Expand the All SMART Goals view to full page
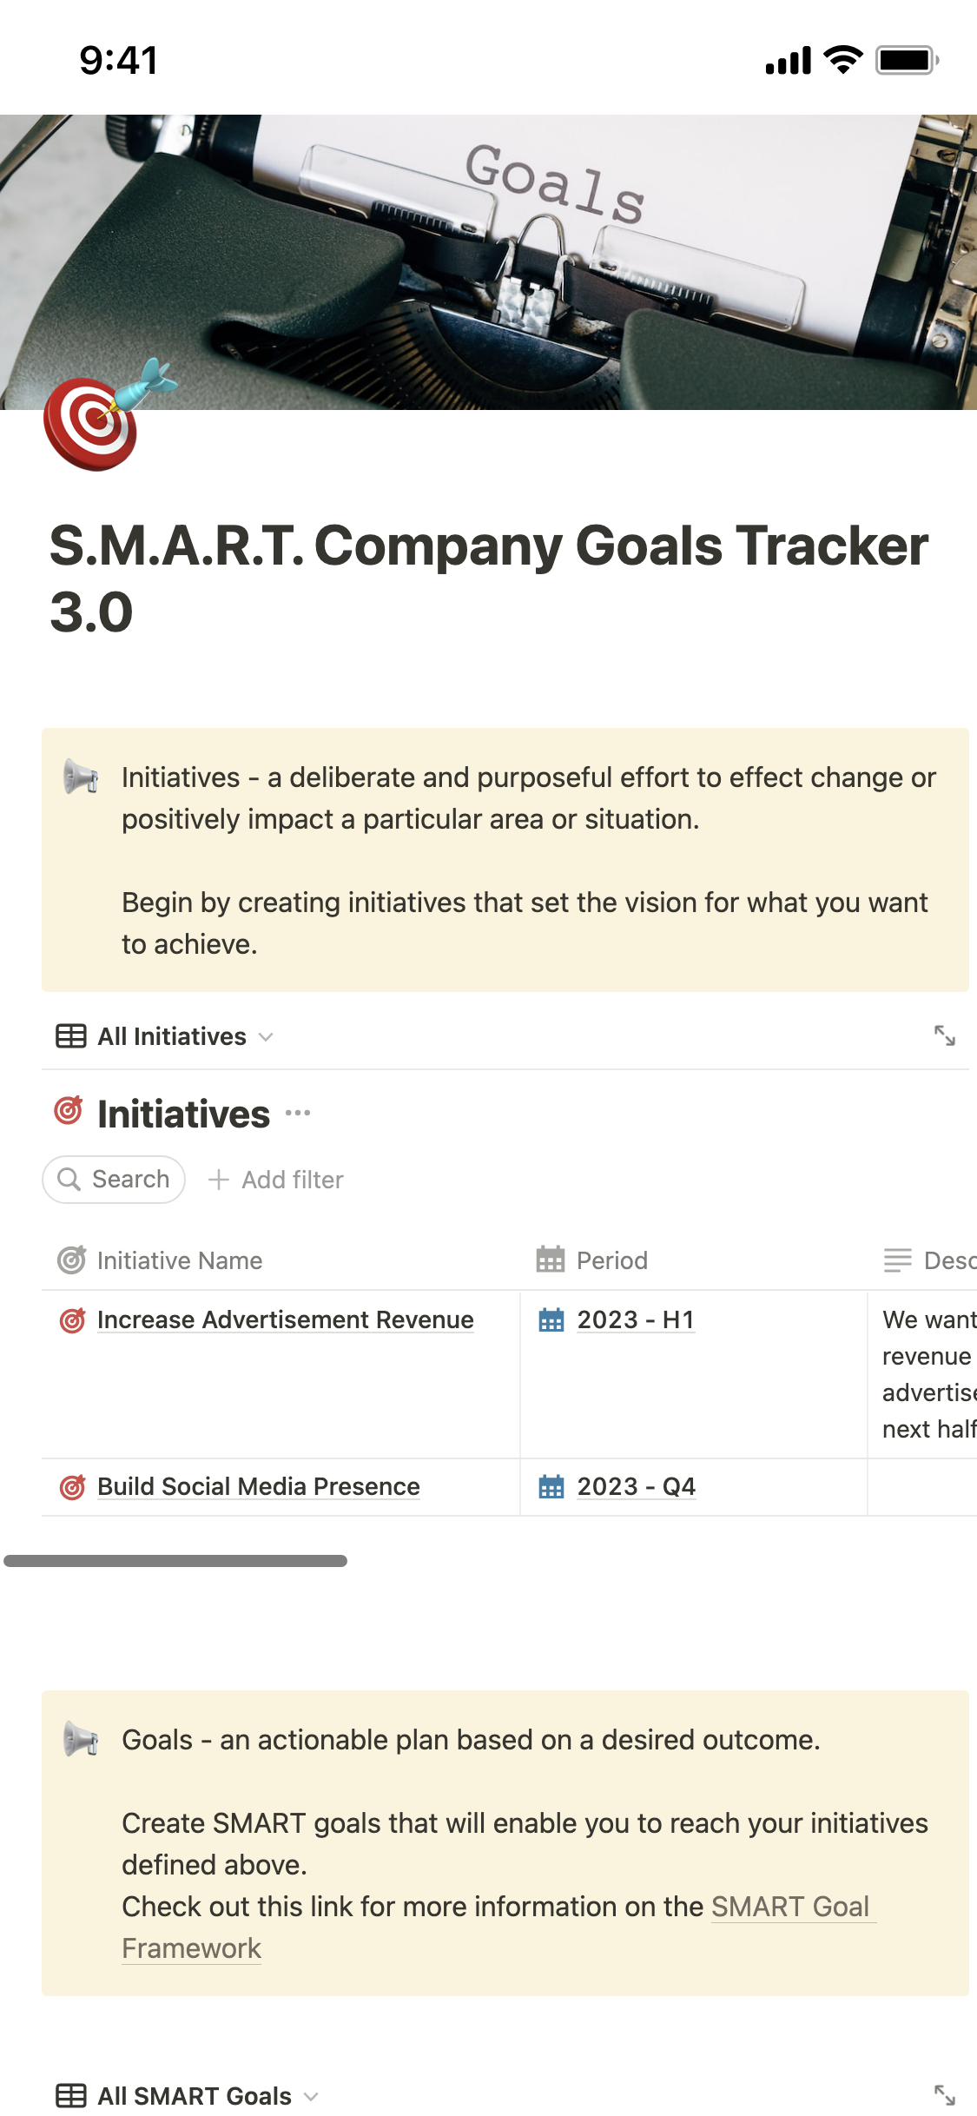Image resolution: width=977 pixels, height=2116 pixels. pyautogui.click(x=944, y=2094)
